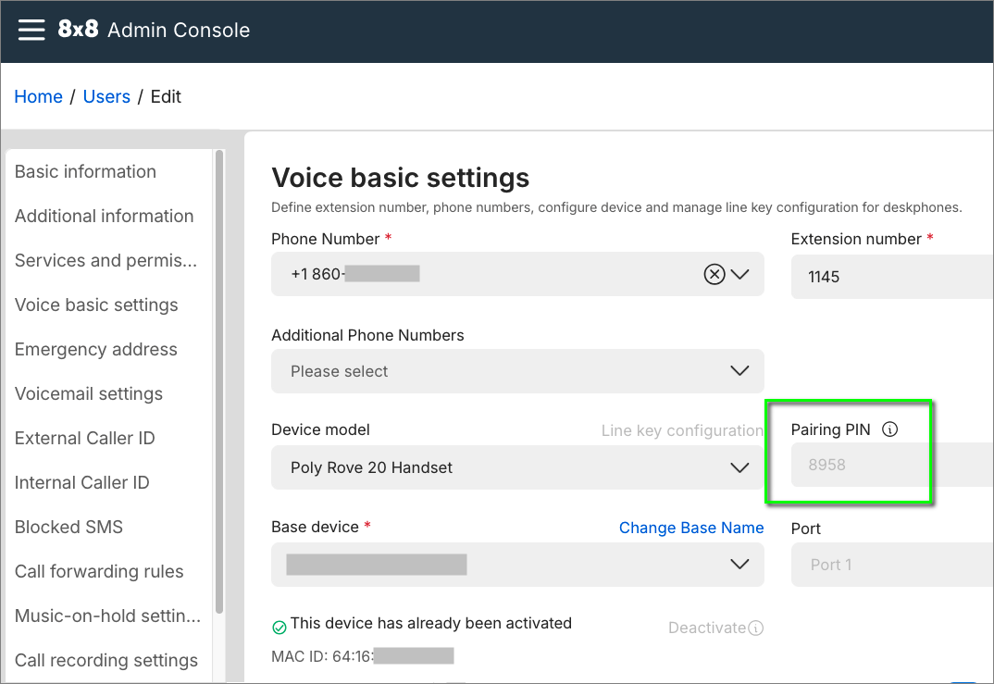Click the sidebar vertical scrollbar
The height and width of the screenshot is (684, 994).
pos(219,379)
